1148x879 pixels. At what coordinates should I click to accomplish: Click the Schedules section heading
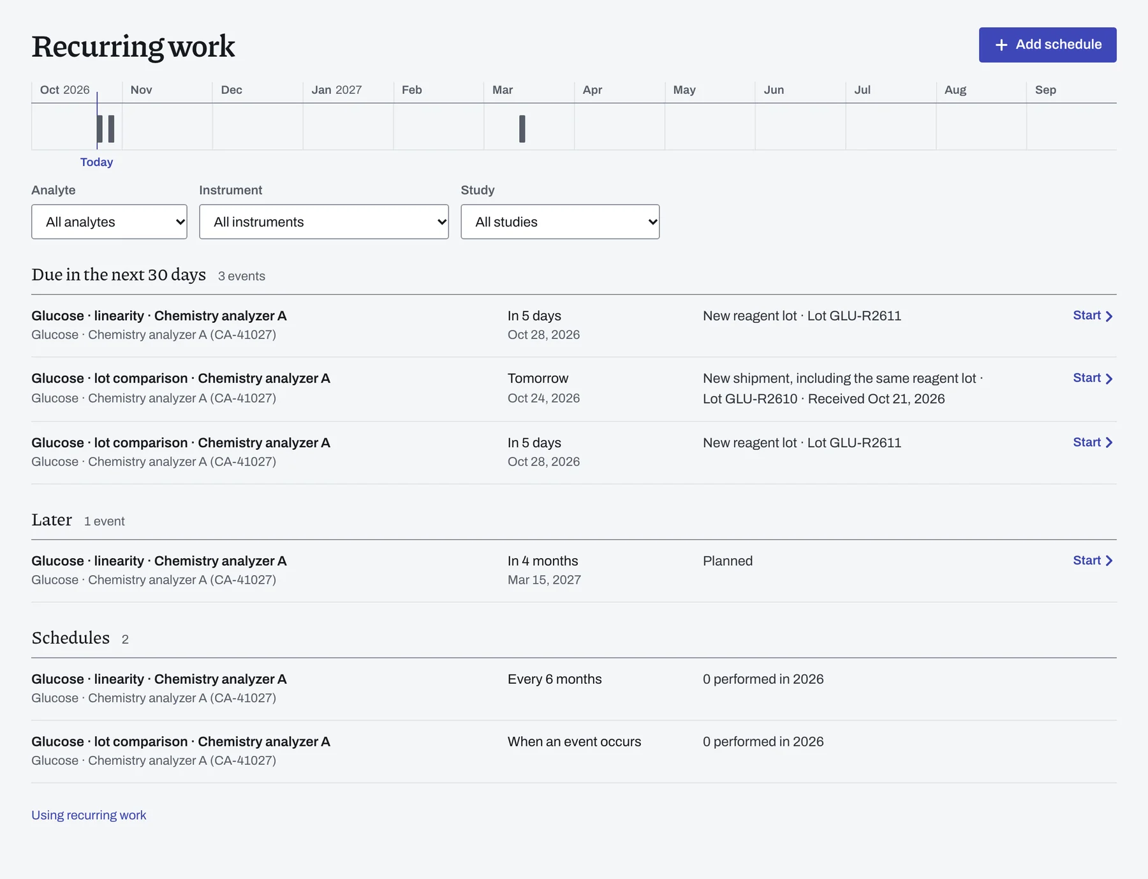tap(71, 638)
